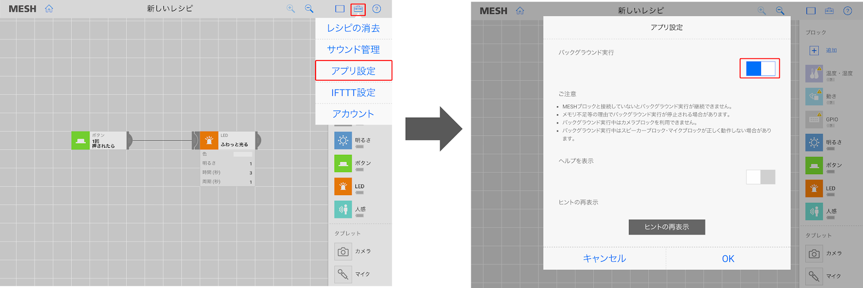
Task: Zoom out the canvas in the left window
Action: coord(309,9)
